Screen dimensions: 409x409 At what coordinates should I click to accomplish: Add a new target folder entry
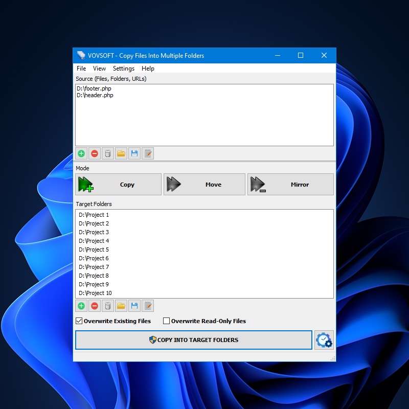pyautogui.click(x=81, y=306)
